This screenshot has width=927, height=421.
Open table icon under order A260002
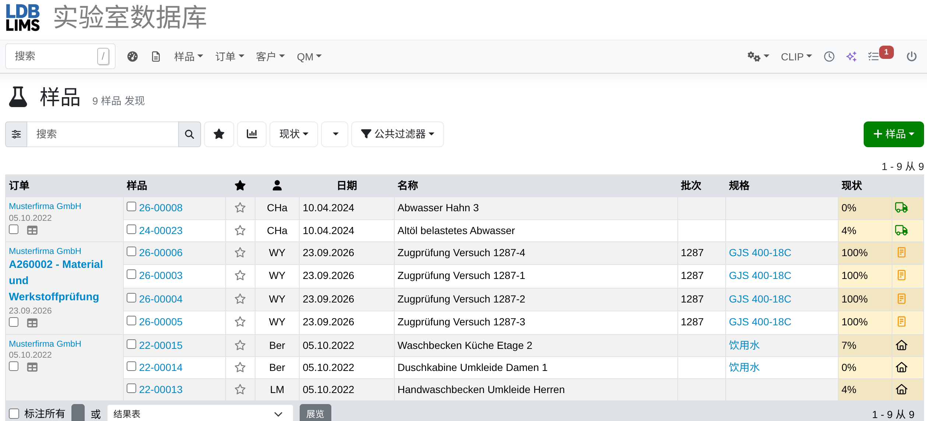coord(32,323)
